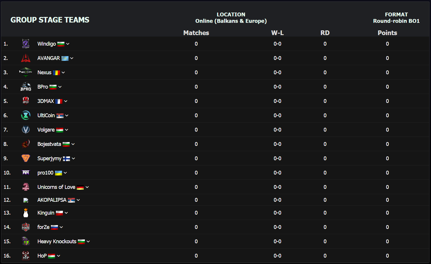
Task: Expand the Windigo roster chevron
Action: click(x=68, y=44)
